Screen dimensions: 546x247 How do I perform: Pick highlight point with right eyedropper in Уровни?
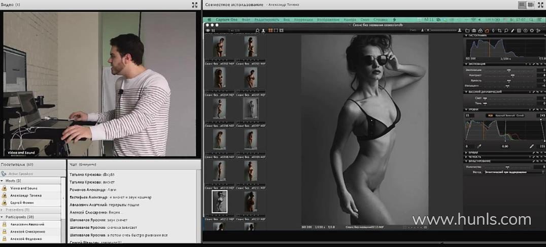[532, 146]
